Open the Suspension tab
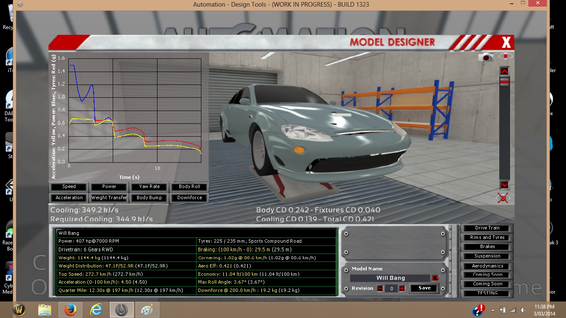The width and height of the screenshot is (566, 318). (x=487, y=256)
